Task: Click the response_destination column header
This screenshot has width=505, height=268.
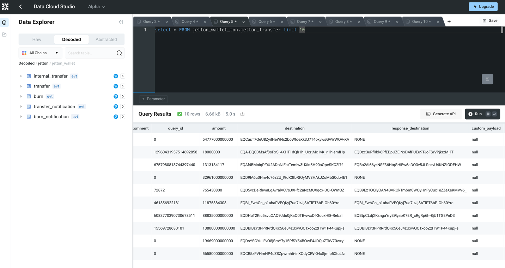Action: click(x=410, y=128)
